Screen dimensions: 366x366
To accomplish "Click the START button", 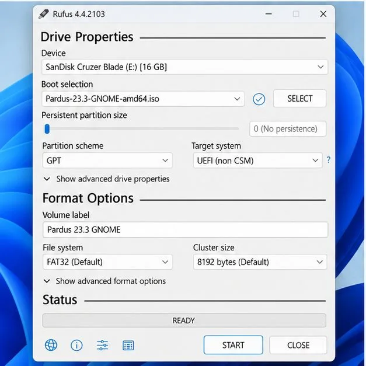I will coord(233,345).
